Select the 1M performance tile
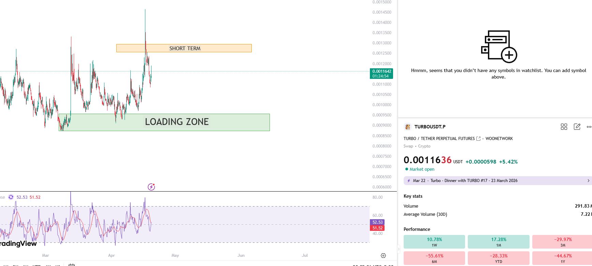The width and height of the screenshot is (592, 266). 499,242
